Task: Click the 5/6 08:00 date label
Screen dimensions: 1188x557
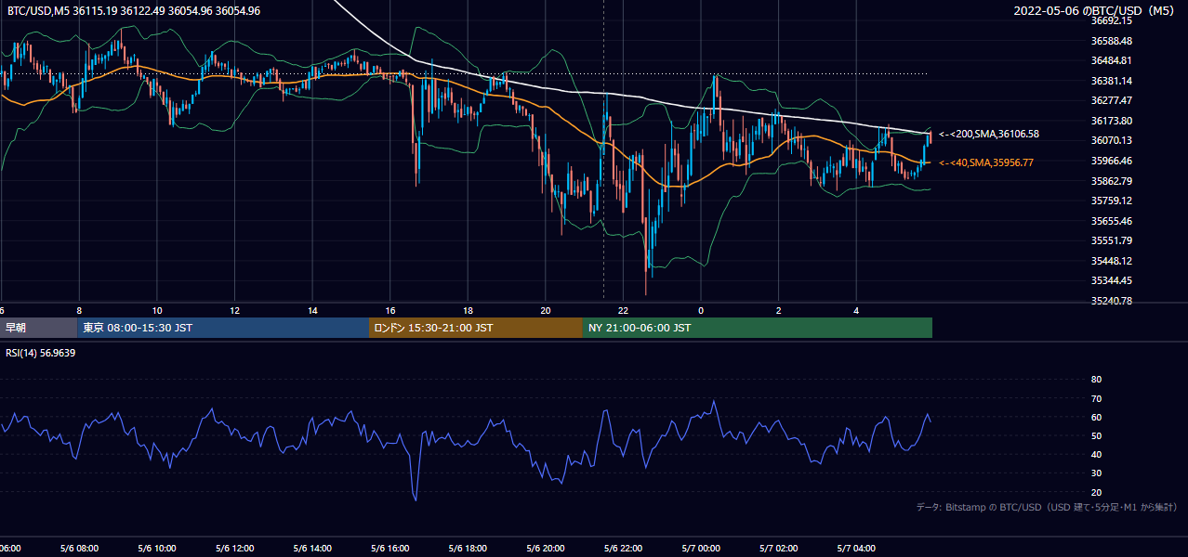Action: [x=80, y=549]
